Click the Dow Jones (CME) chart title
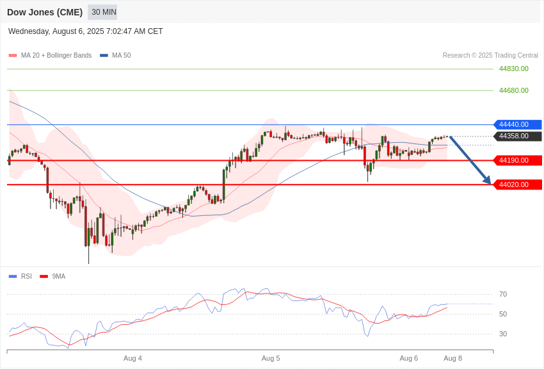Image resolution: width=544 pixels, height=369 pixels. (x=45, y=12)
